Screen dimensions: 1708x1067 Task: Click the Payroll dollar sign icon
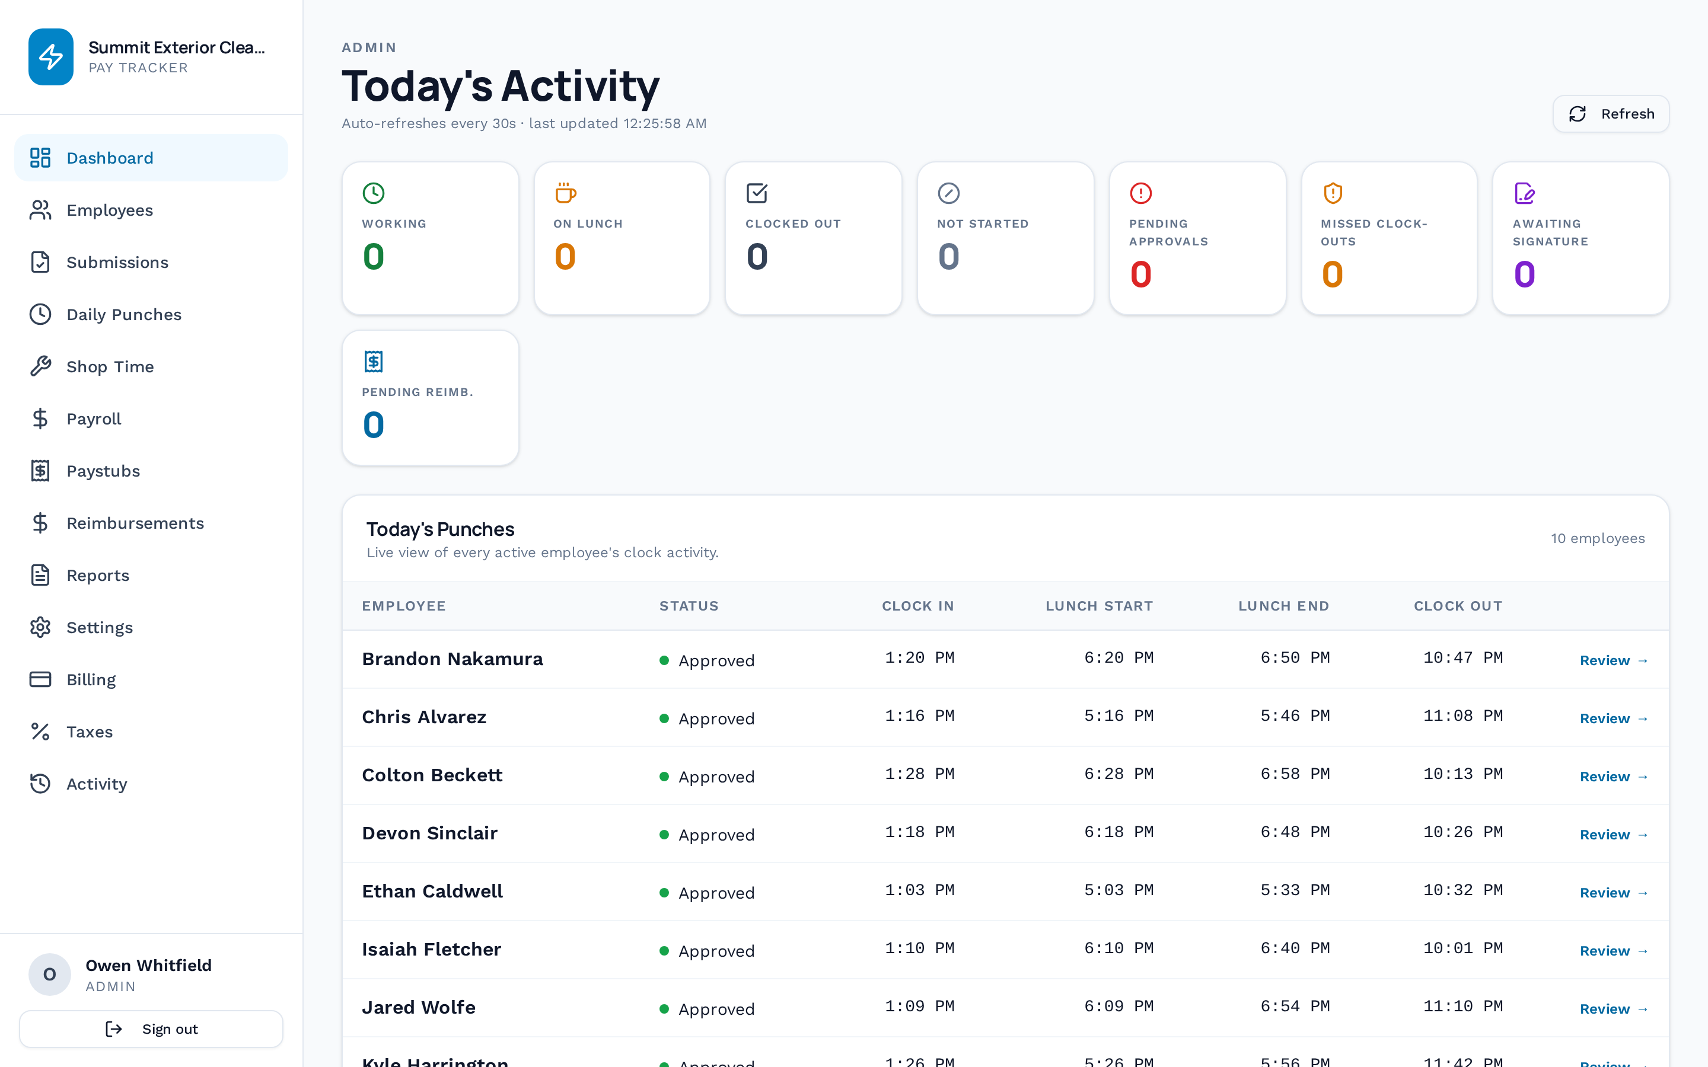tap(40, 419)
